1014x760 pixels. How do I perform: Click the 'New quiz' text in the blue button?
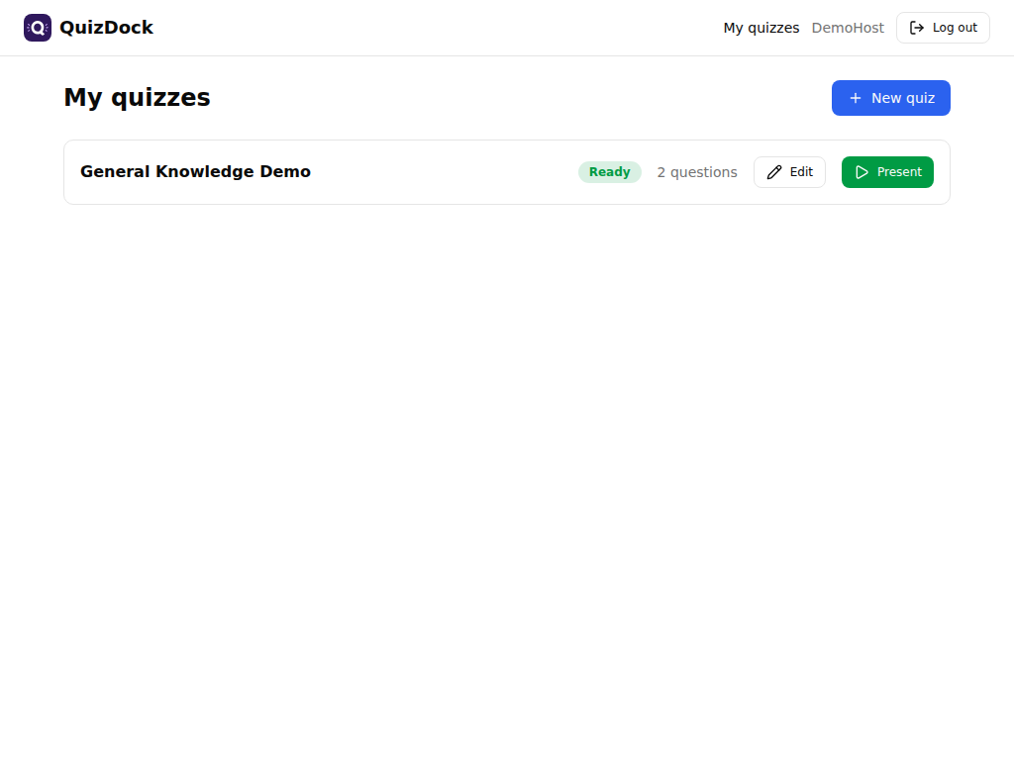pos(903,98)
